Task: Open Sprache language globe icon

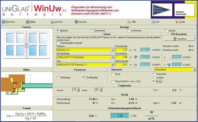Action: (76, 22)
